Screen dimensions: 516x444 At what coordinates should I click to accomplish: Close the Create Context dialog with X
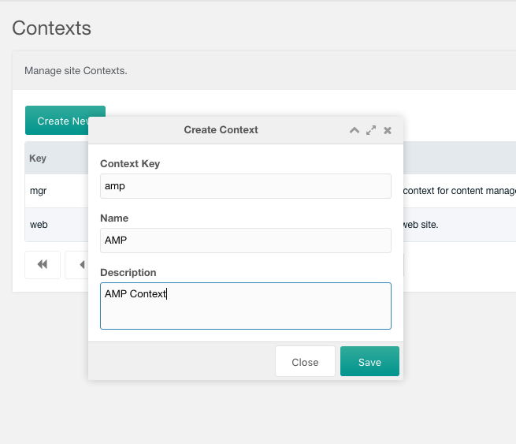coord(388,130)
